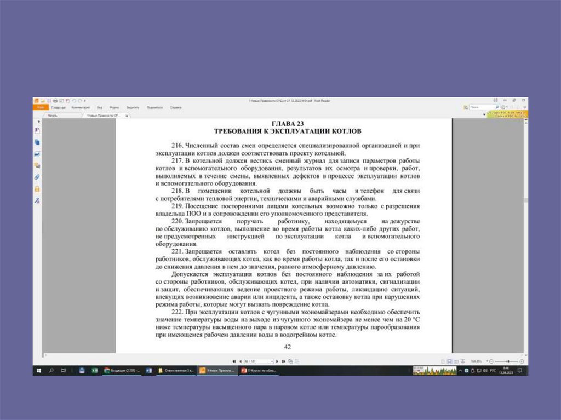Click the ribbon display mode icon in title bar

[495, 100]
